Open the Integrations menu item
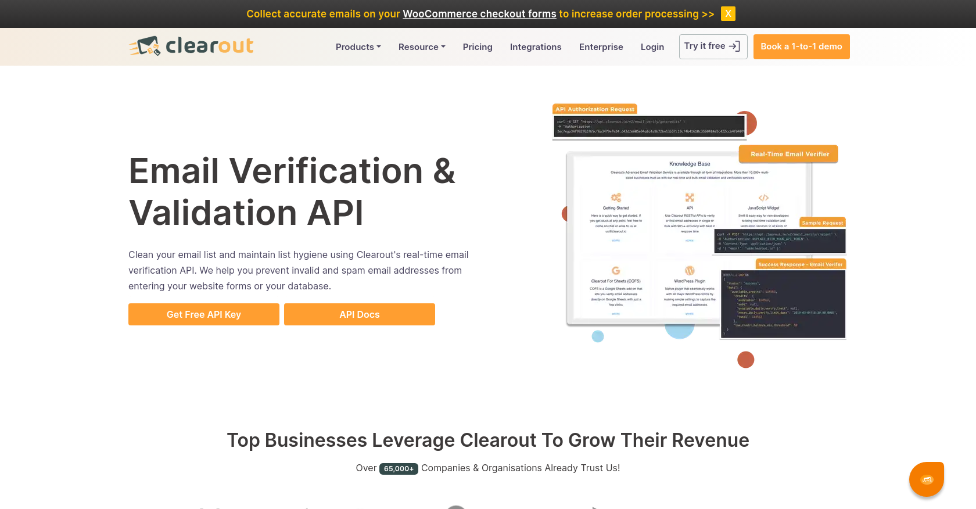Image resolution: width=976 pixels, height=509 pixels. click(x=536, y=47)
